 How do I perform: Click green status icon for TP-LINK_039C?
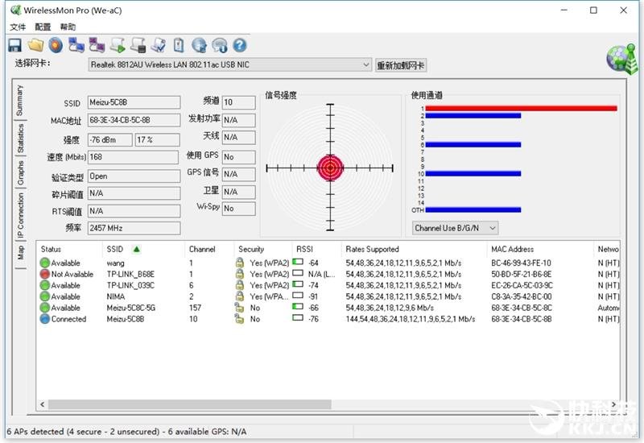[x=45, y=285]
